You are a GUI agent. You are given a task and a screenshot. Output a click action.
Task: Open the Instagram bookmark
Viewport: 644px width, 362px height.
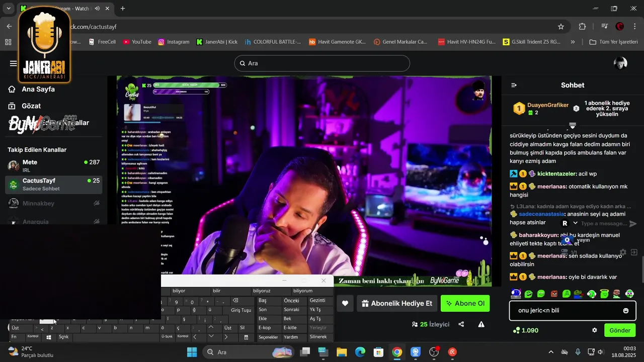[174, 42]
